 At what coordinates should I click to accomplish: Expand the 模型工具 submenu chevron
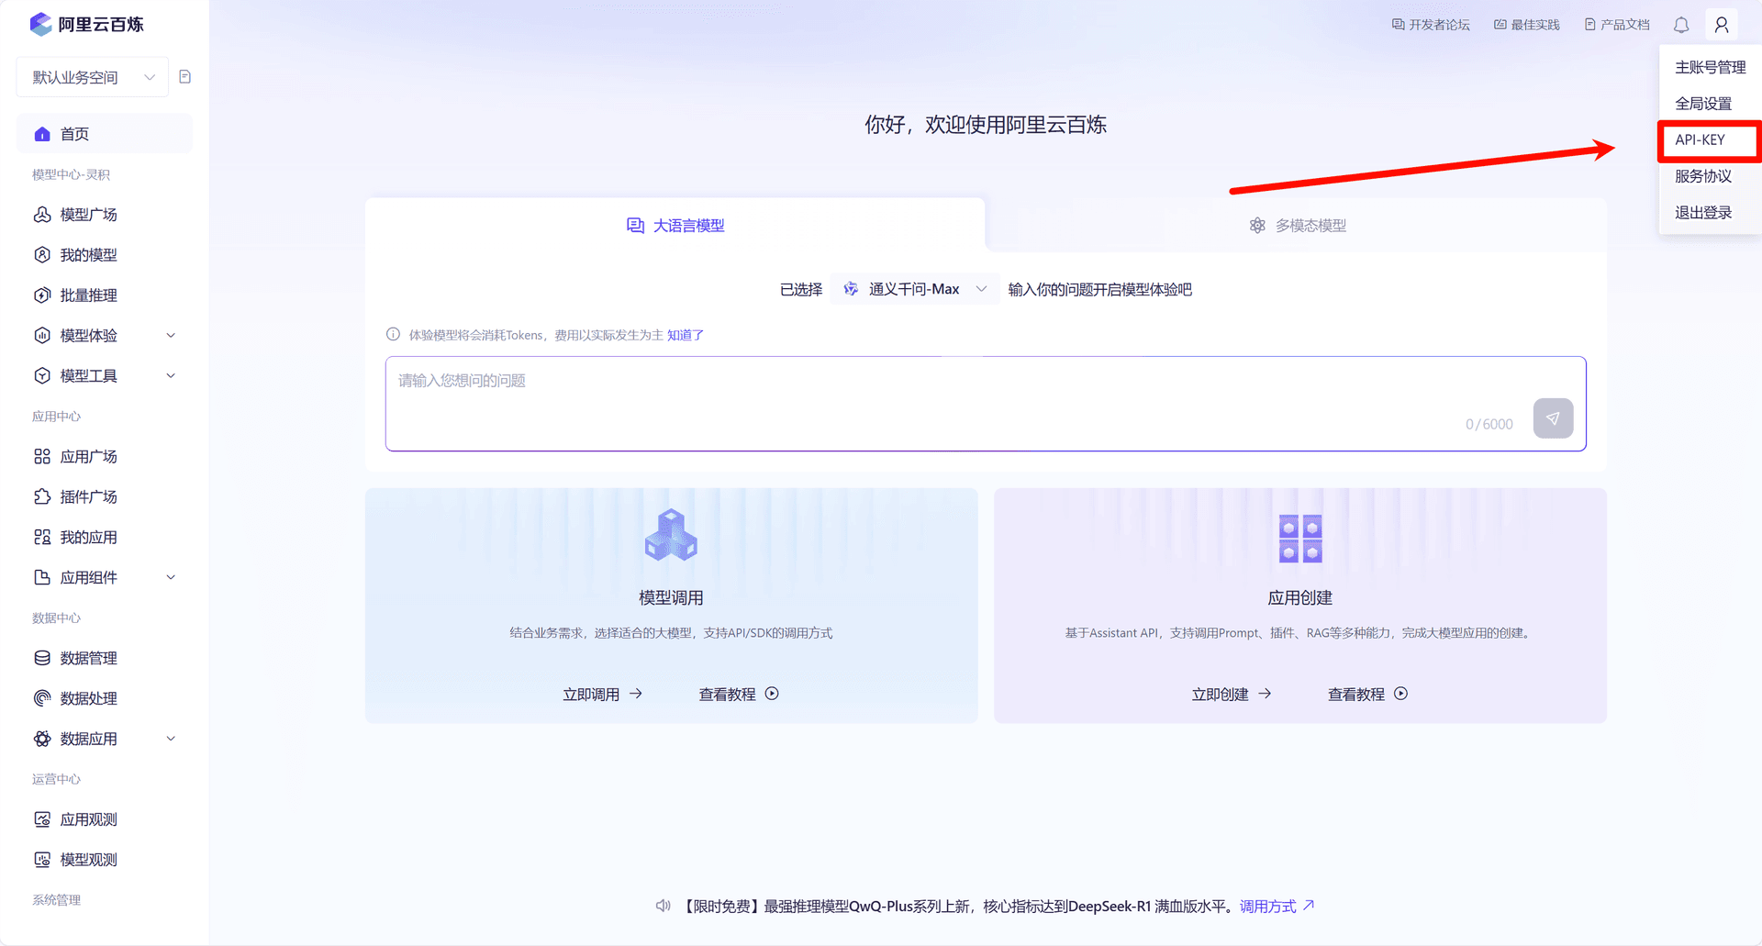point(171,376)
